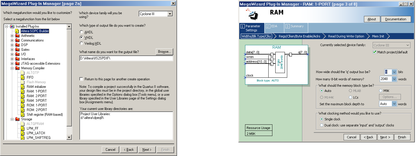Click the megafunction list scrollbar down arrow
416x156 pixels.
[x=69, y=137]
